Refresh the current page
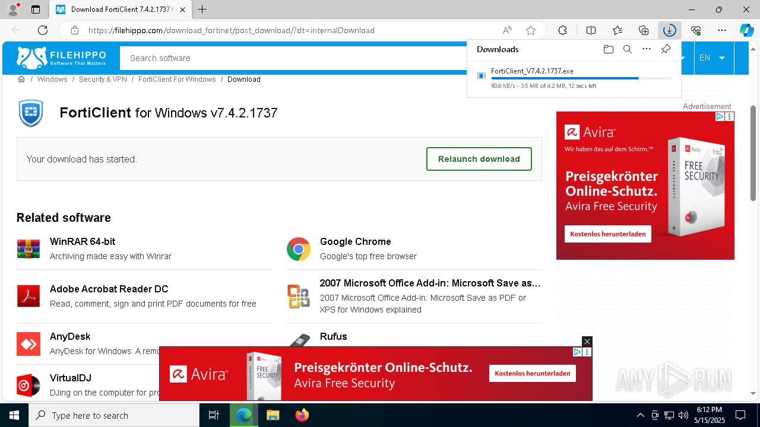Image resolution: width=760 pixels, height=427 pixels. (x=43, y=30)
